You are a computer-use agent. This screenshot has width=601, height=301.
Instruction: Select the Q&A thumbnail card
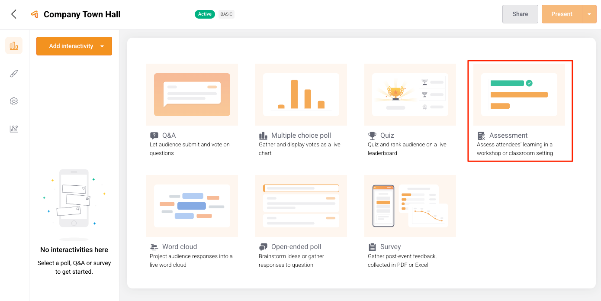tap(192, 94)
